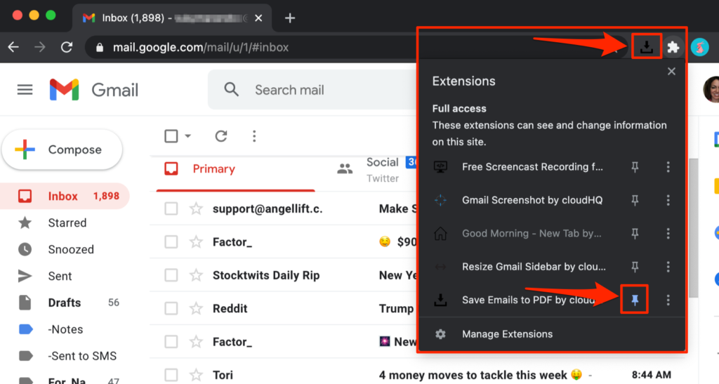Screen dimensions: 719x384
Task: Open the Inbox folder
Action: (65, 196)
